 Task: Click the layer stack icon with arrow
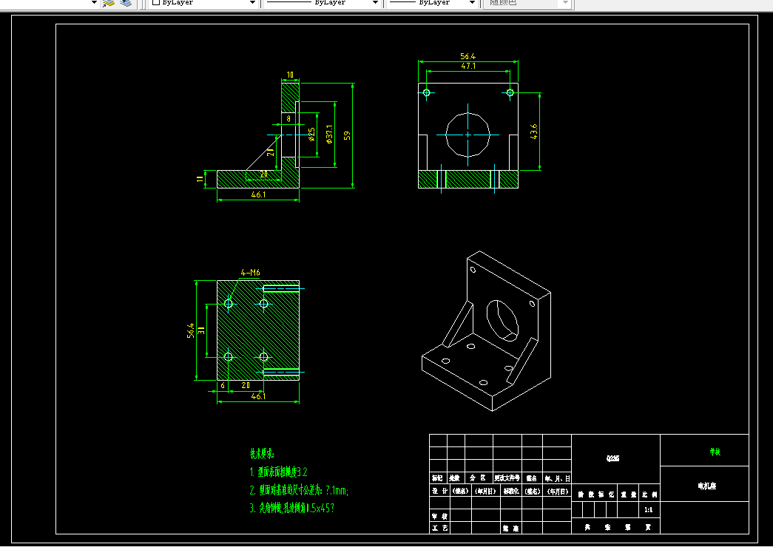(108, 2)
